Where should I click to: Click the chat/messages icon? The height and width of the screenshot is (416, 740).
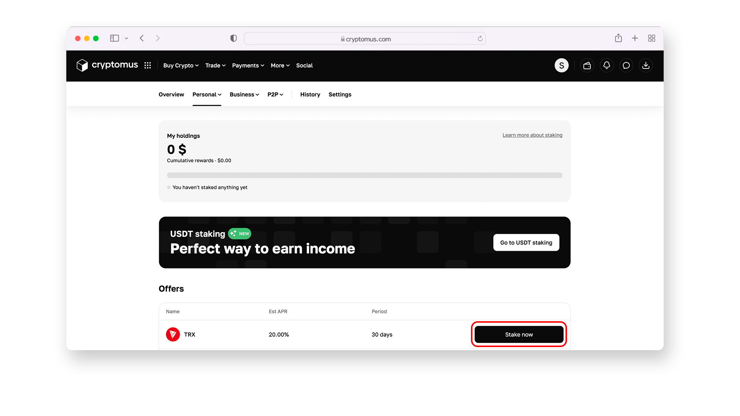click(626, 65)
